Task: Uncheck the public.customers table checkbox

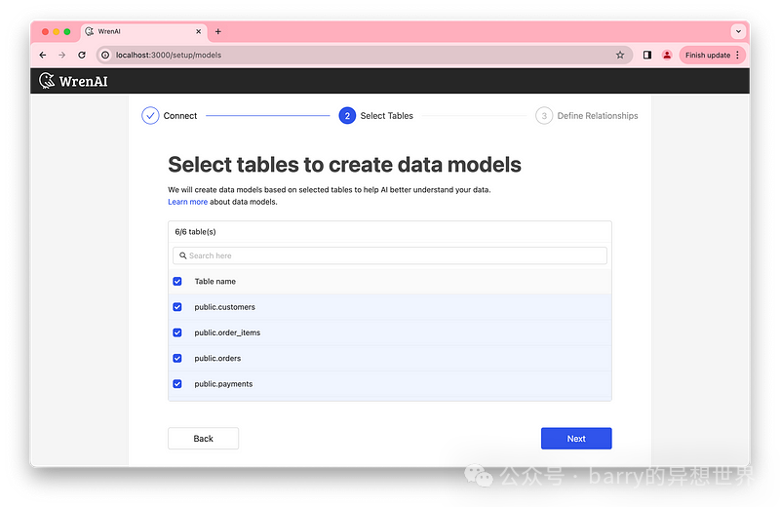Action: pyautogui.click(x=177, y=307)
